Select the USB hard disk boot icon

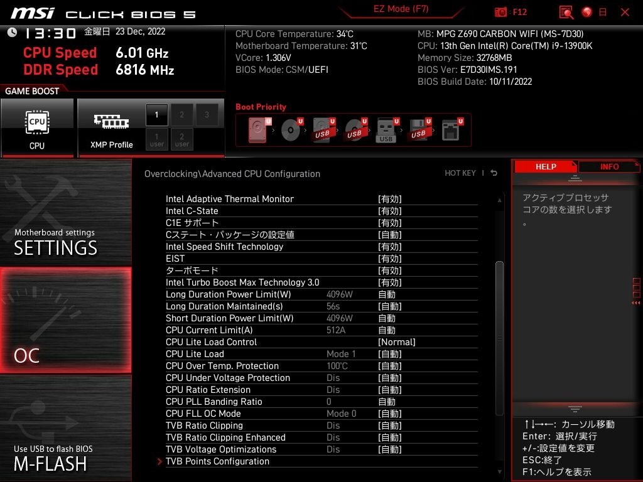click(324, 130)
